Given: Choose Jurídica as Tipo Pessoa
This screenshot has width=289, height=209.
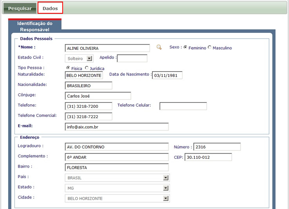Looking at the screenshot, I should pyautogui.click(x=87, y=68).
